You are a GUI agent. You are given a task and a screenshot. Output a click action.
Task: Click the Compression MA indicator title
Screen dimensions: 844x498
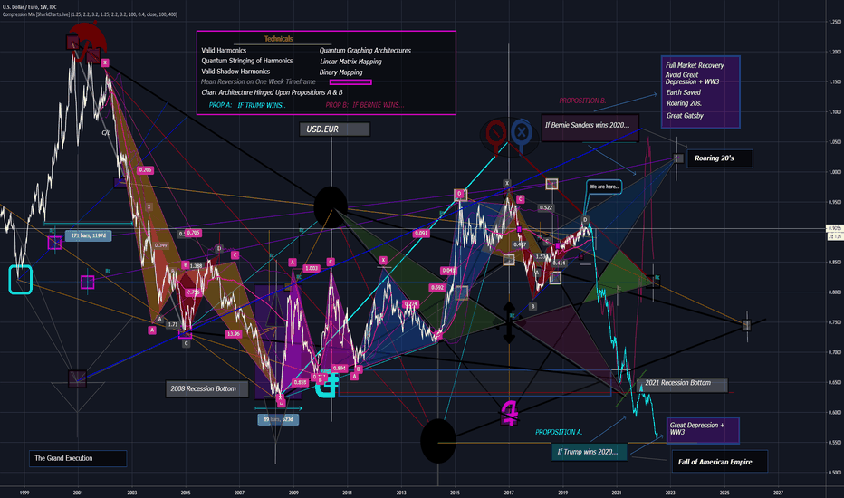pos(90,14)
